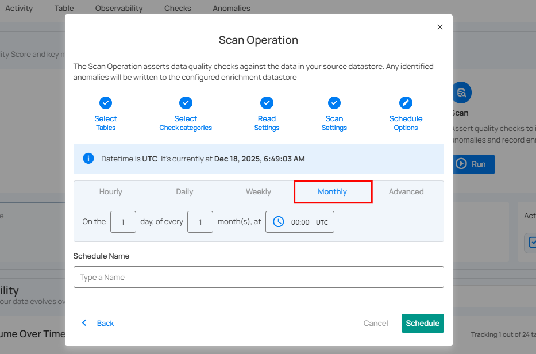This screenshot has height=354, width=536.
Task: Click the every month(s) interval field
Action: 200,222
